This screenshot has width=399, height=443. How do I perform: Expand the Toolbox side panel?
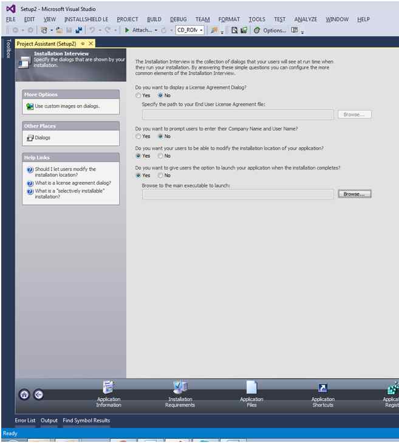[8, 49]
